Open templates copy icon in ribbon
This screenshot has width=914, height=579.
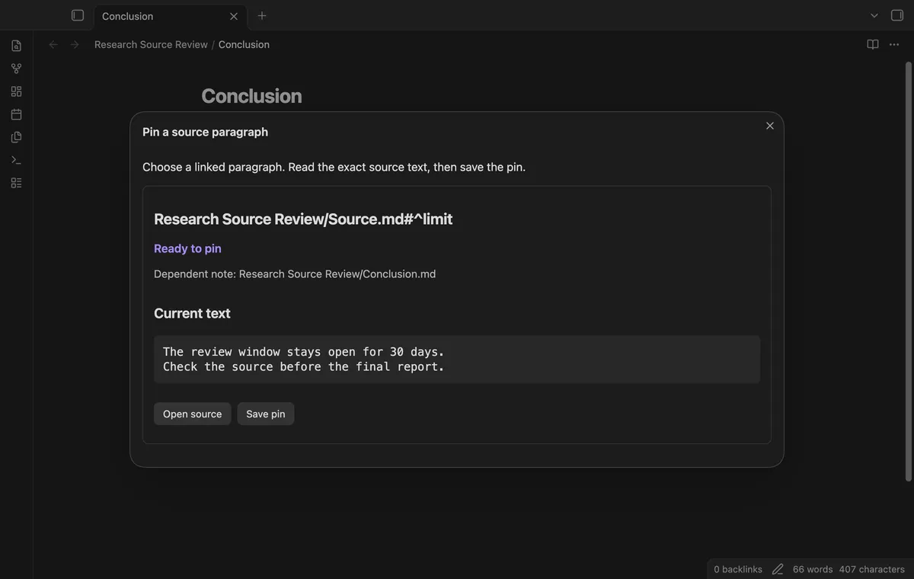(x=16, y=137)
